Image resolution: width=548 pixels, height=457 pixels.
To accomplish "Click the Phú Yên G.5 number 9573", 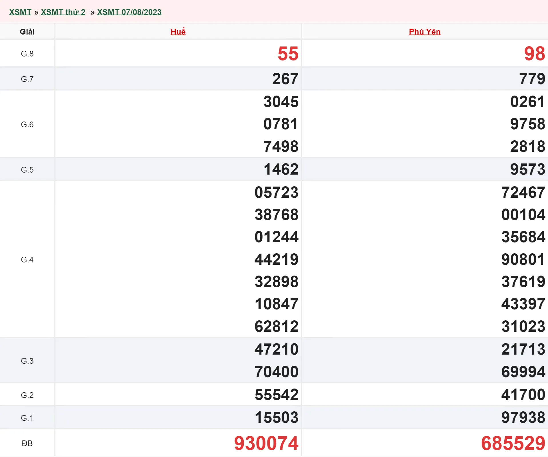I will (x=527, y=169).
